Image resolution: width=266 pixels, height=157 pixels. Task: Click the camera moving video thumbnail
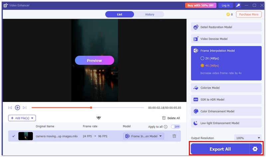tap(26, 136)
